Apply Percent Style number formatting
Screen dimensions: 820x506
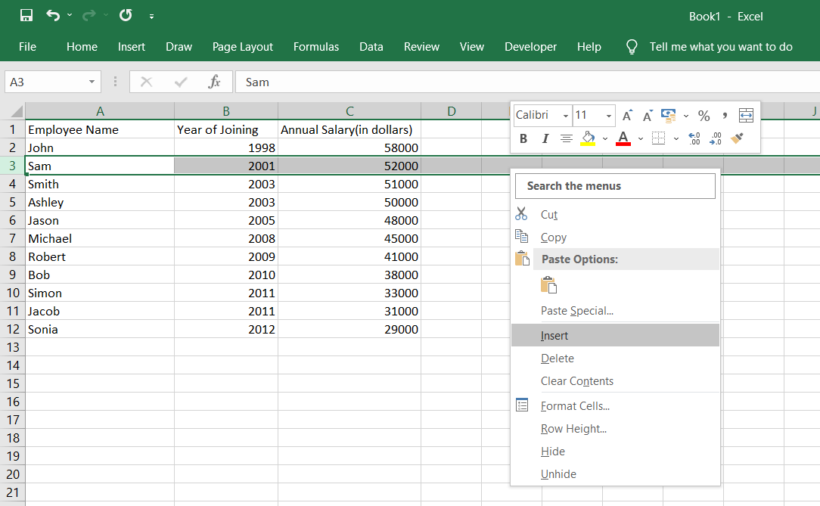(704, 116)
